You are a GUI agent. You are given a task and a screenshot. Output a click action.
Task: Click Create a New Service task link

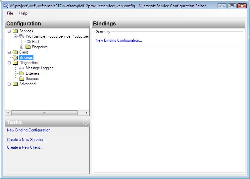pos(26,140)
